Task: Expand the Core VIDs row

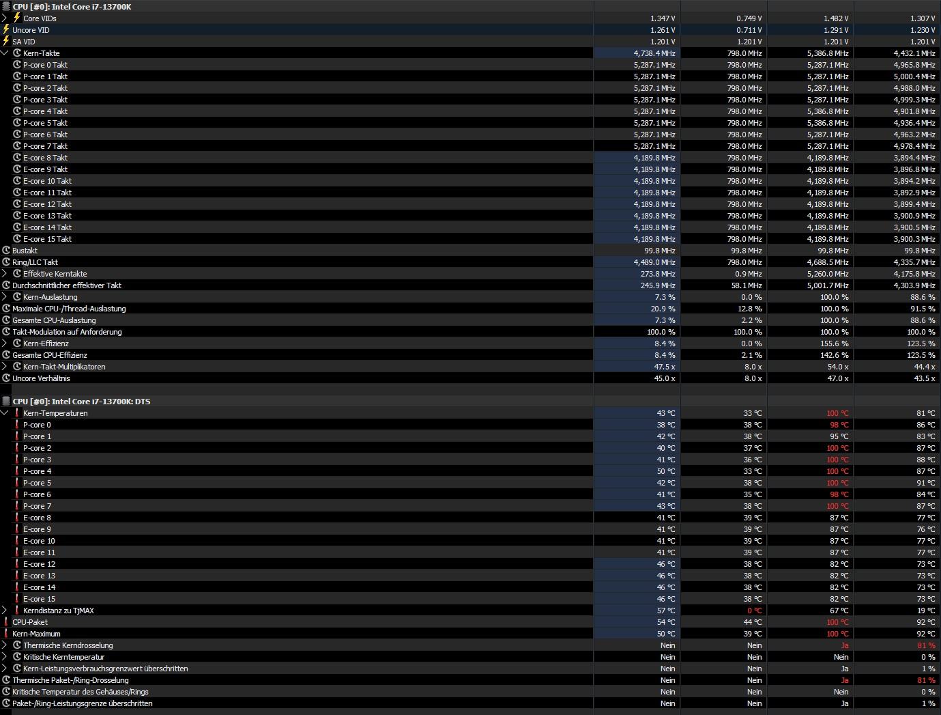Action: tap(5, 18)
